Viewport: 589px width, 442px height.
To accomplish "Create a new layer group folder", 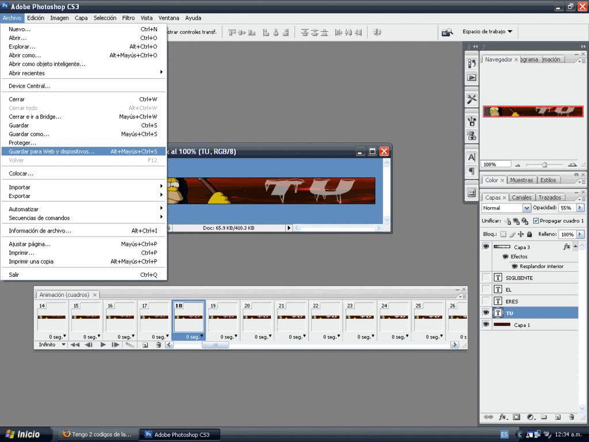I will point(544,417).
